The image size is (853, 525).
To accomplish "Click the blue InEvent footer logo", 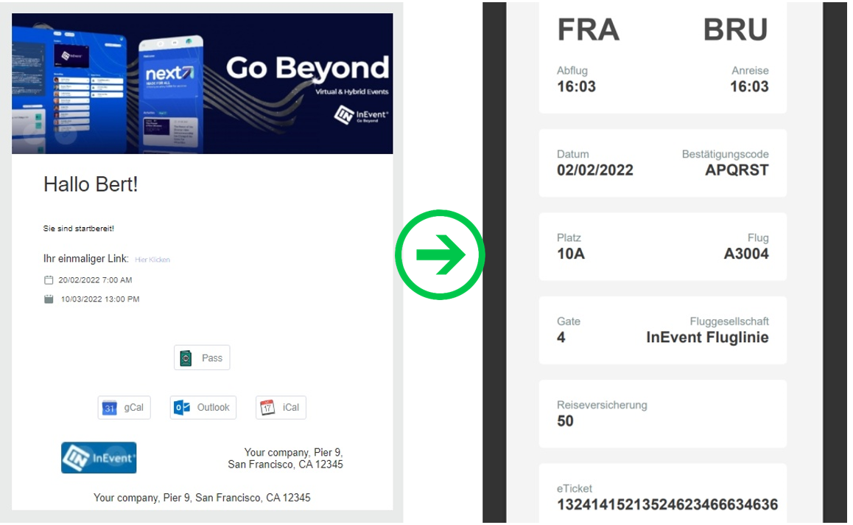I will [99, 458].
